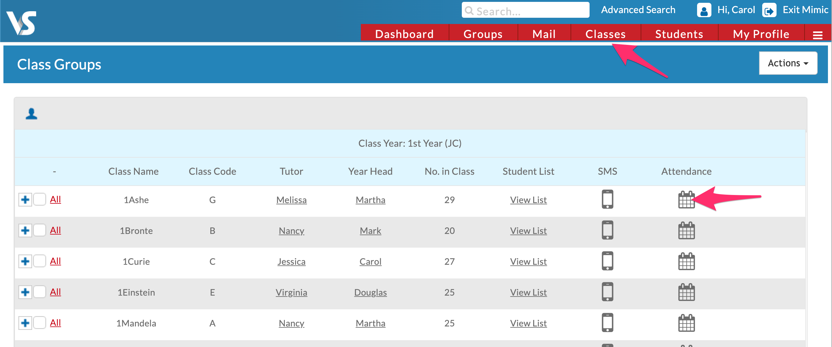Select All link in 1Einstein row
This screenshot has height=347, width=832.
click(x=55, y=292)
